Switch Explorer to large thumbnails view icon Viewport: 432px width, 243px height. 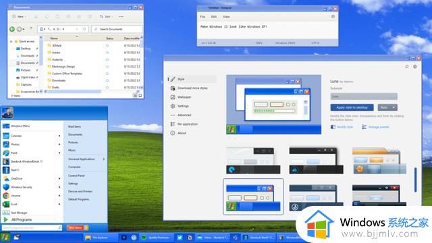click(140, 96)
